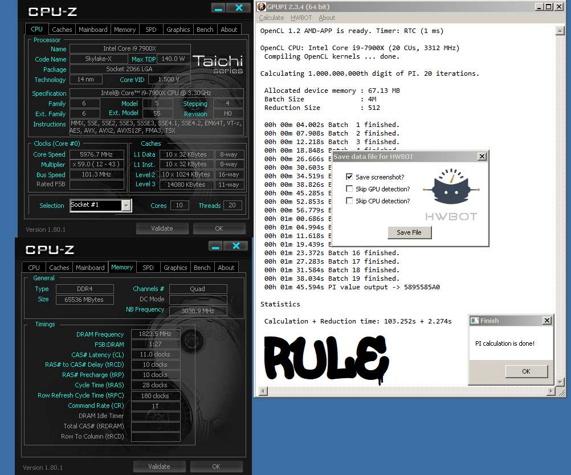Switch to Graphics tab in bottom CPU-Z
Screen dimensions: 571x475
pos(175,268)
